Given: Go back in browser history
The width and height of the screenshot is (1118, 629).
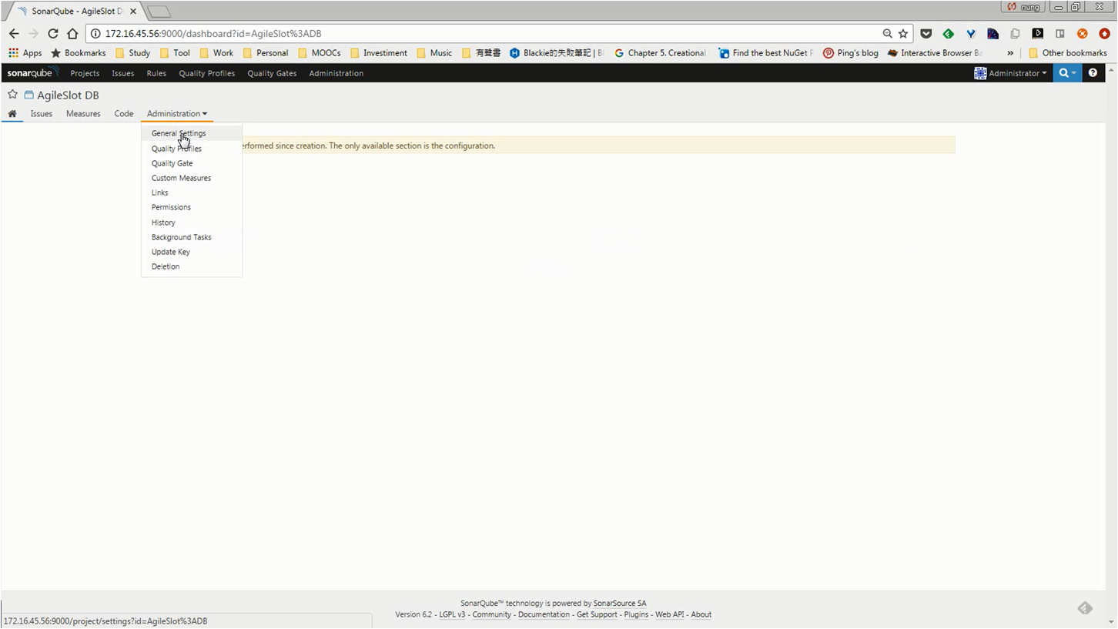Looking at the screenshot, I should click(14, 34).
